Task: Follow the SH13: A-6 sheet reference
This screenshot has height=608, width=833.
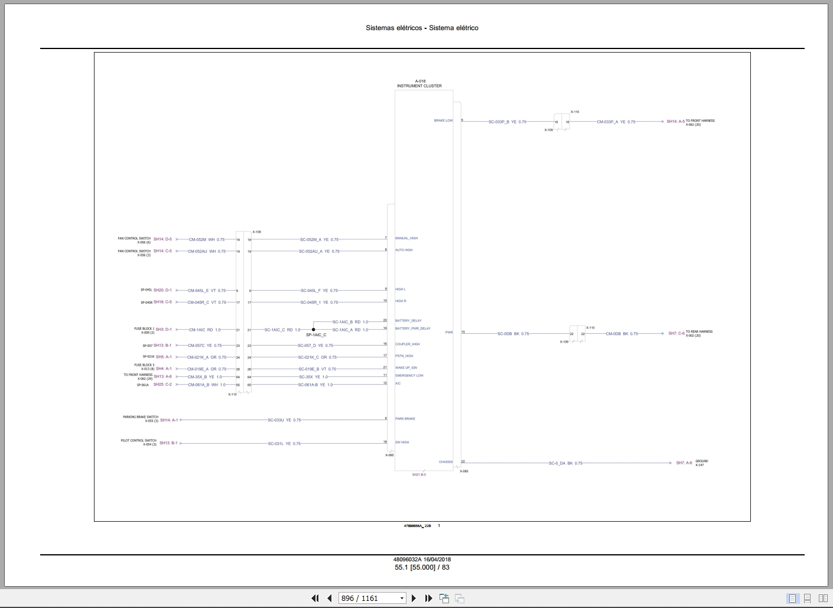Action: click(x=163, y=376)
